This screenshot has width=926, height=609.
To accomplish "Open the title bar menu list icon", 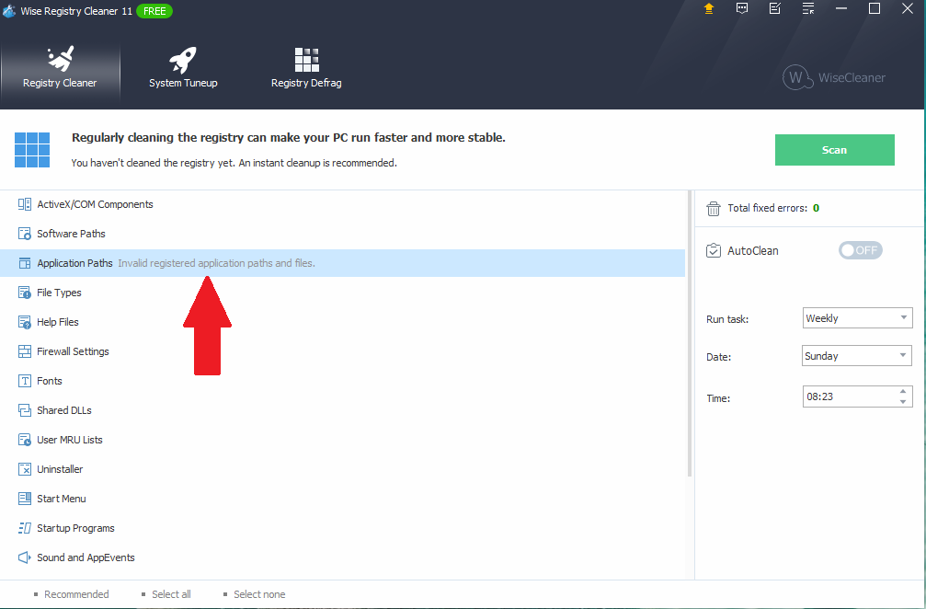I will coord(808,8).
